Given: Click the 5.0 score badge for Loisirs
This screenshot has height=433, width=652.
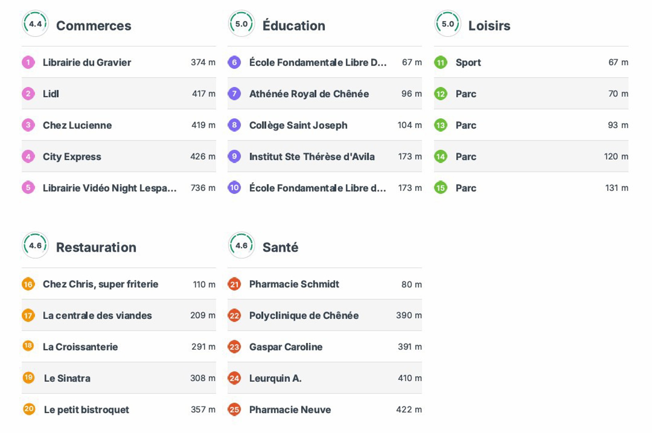Looking at the screenshot, I should click(448, 24).
